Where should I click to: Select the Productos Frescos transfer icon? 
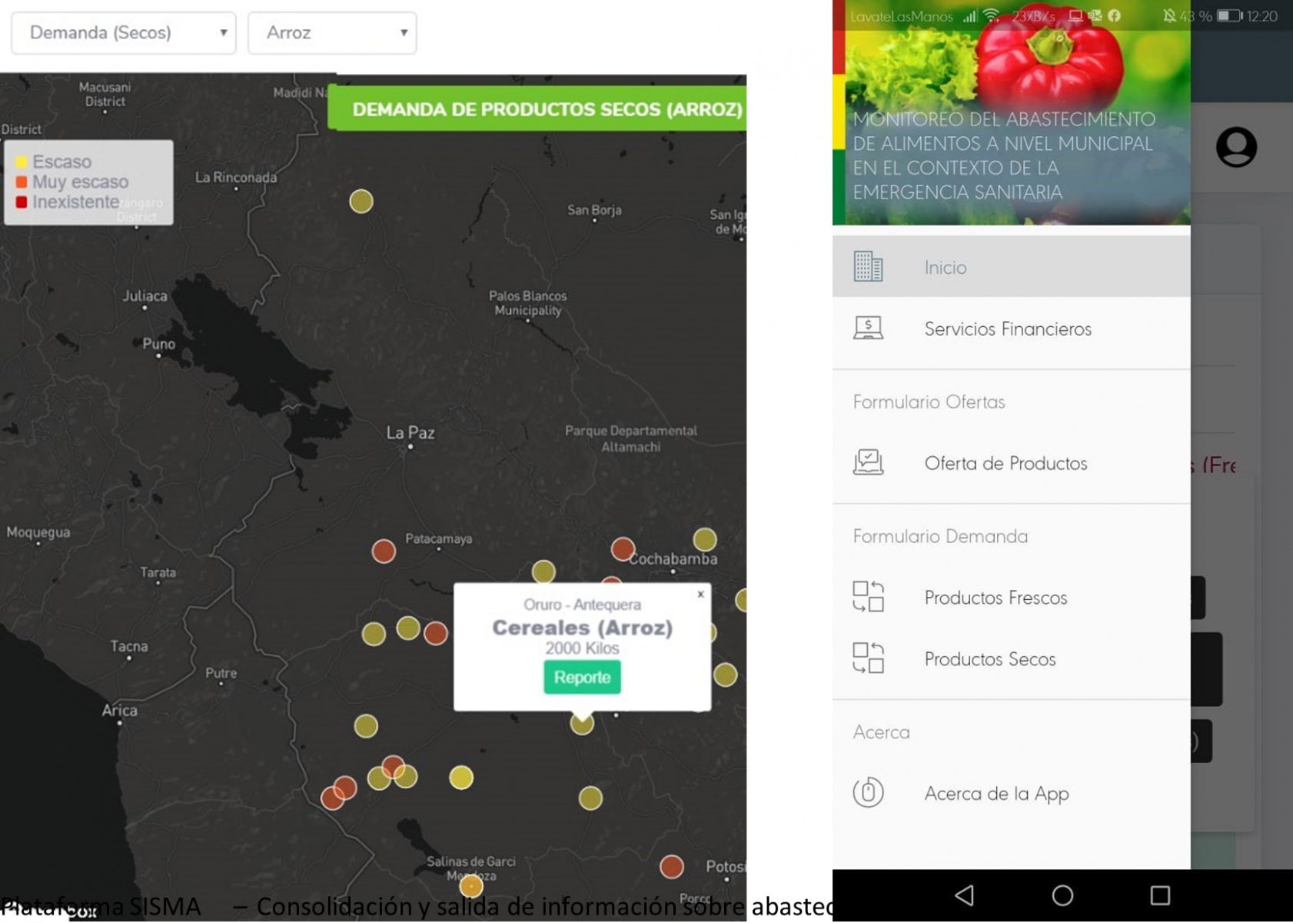pos(869,596)
